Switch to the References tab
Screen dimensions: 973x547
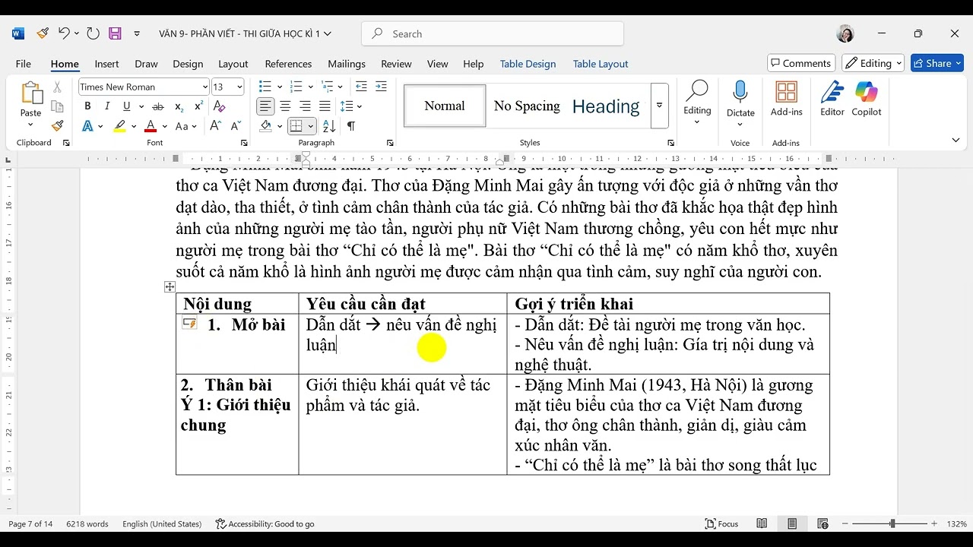[288, 64]
